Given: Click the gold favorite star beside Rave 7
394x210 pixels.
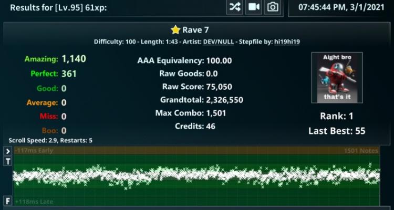Looking at the screenshot, I should pyautogui.click(x=175, y=30).
